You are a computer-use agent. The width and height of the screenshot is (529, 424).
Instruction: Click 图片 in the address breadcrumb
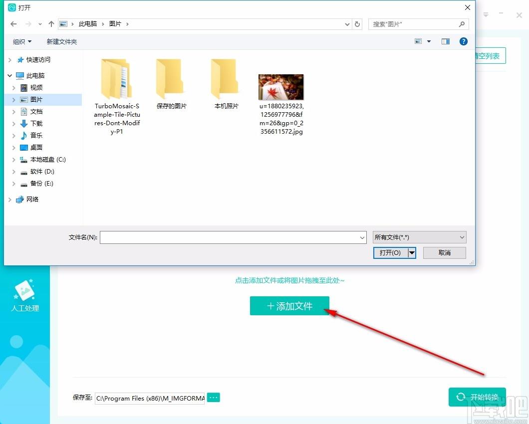(x=115, y=24)
